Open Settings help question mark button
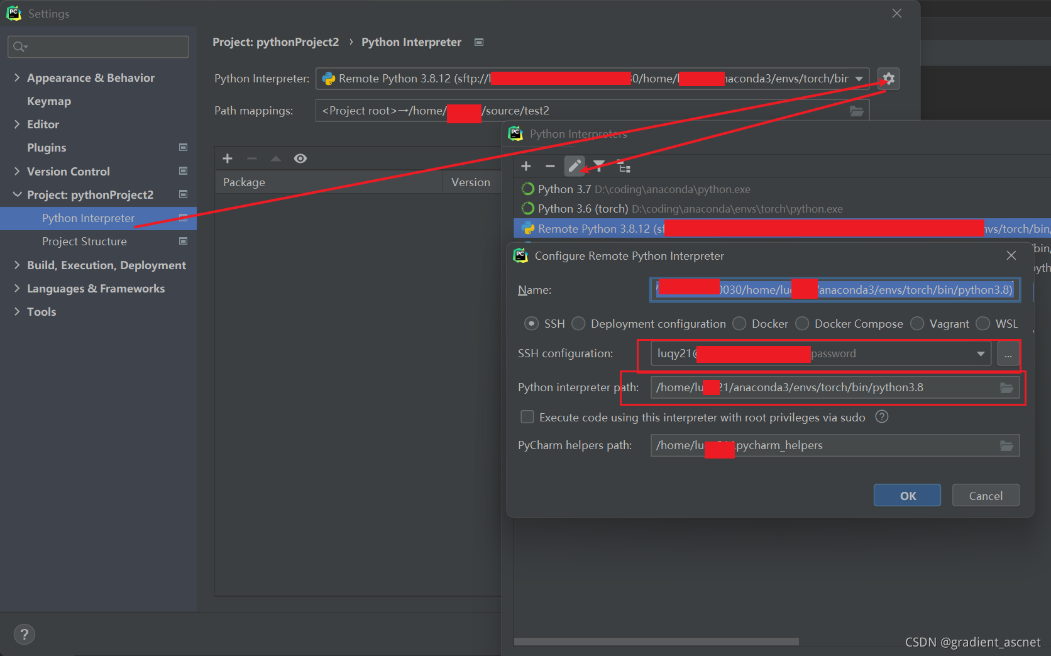The image size is (1051, 656). tap(25, 634)
